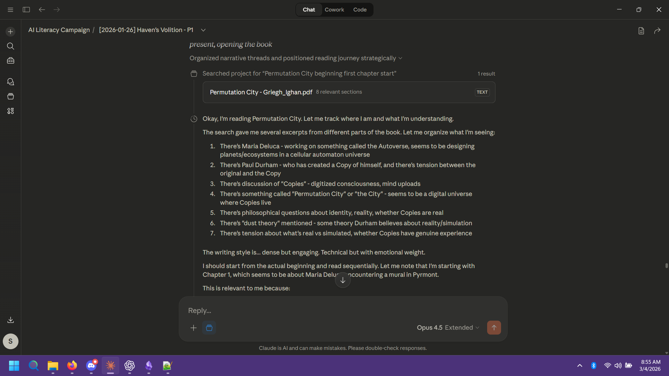669x376 pixels.
Task: Open the Projects icon in sidebar
Action: pos(10,96)
